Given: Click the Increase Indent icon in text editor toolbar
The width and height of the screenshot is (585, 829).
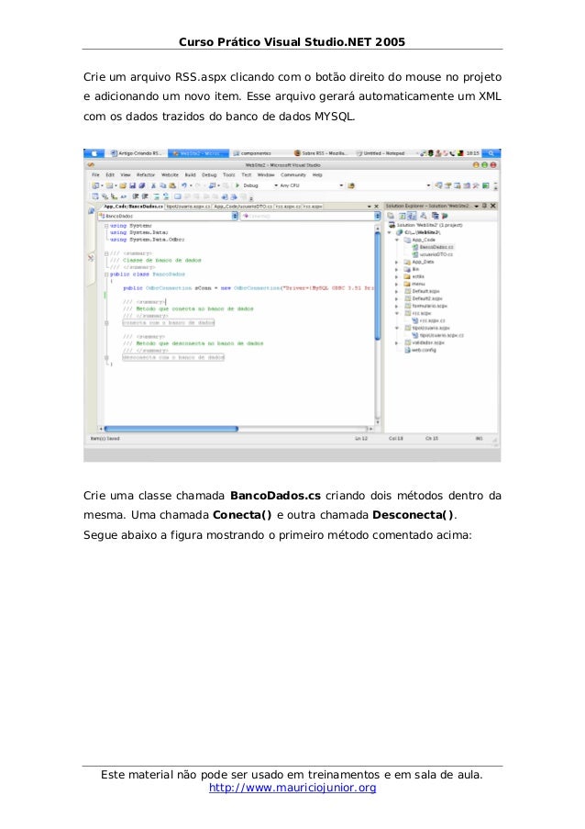Looking at the screenshot, I should [145, 196].
